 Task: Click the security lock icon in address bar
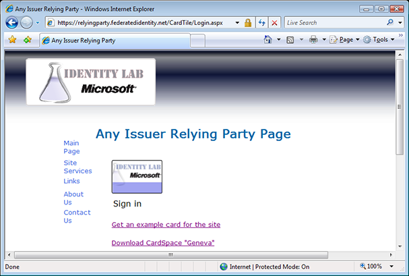click(x=248, y=22)
